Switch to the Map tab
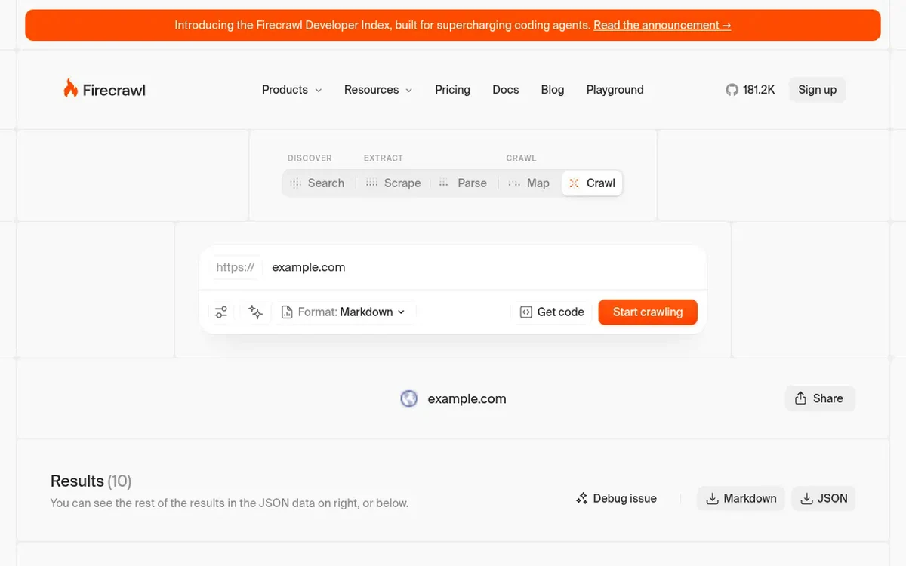The image size is (906, 566). 528,183
